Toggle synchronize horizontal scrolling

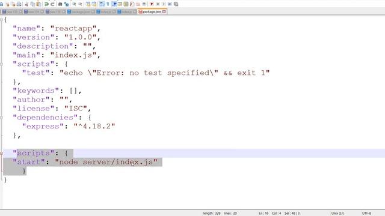coord(94,4)
